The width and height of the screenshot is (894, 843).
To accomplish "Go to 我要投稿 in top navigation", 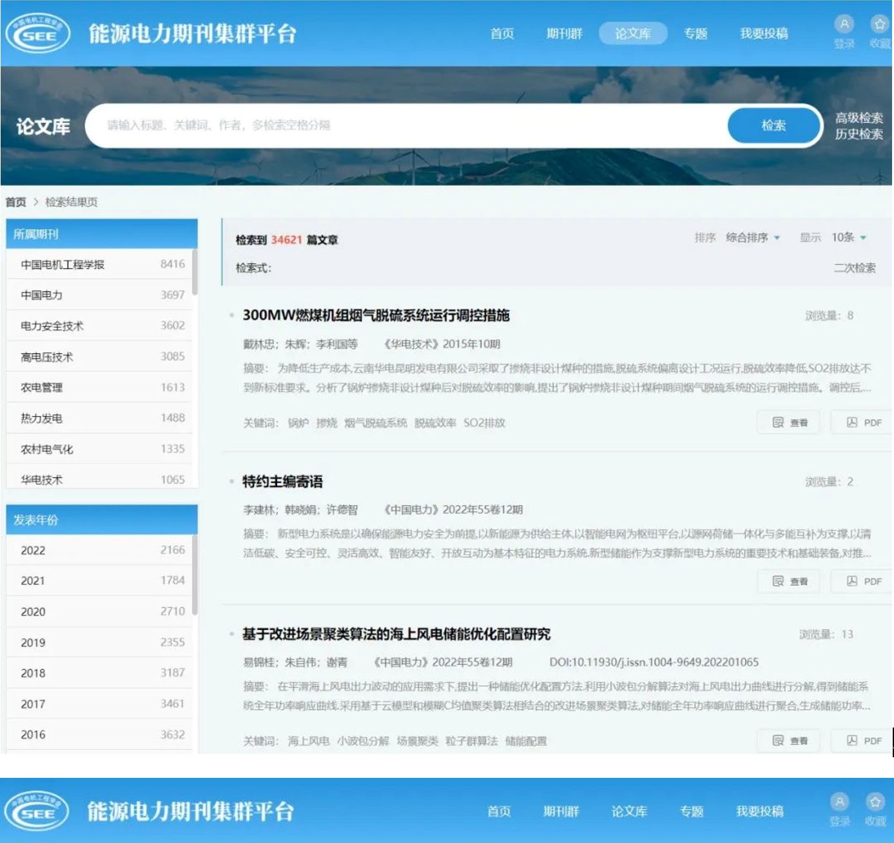I will coord(764,34).
